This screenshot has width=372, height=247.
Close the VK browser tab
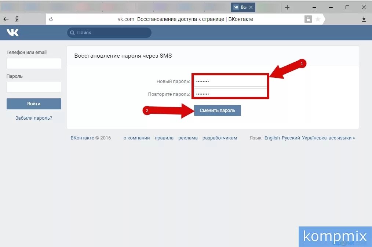point(251,7)
